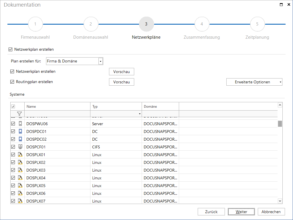
Task: Click the blue DC icon for DOSPDC02
Action: [x=20, y=139]
